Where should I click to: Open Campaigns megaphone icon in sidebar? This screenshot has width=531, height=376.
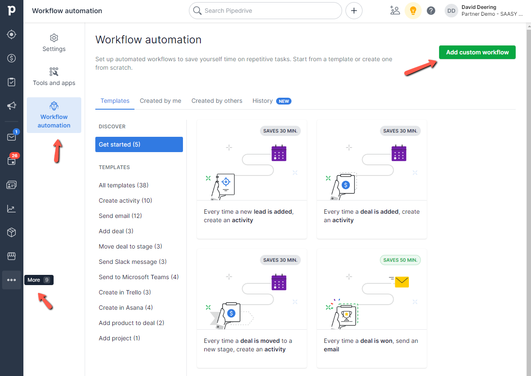(x=11, y=106)
